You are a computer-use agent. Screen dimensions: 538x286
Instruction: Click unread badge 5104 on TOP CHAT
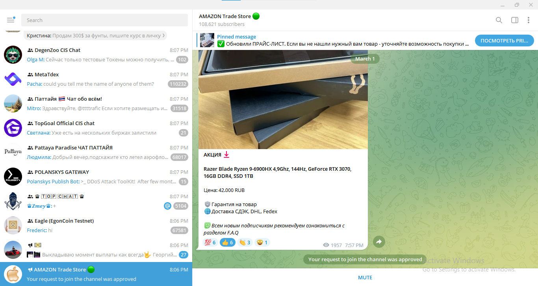[181, 206]
